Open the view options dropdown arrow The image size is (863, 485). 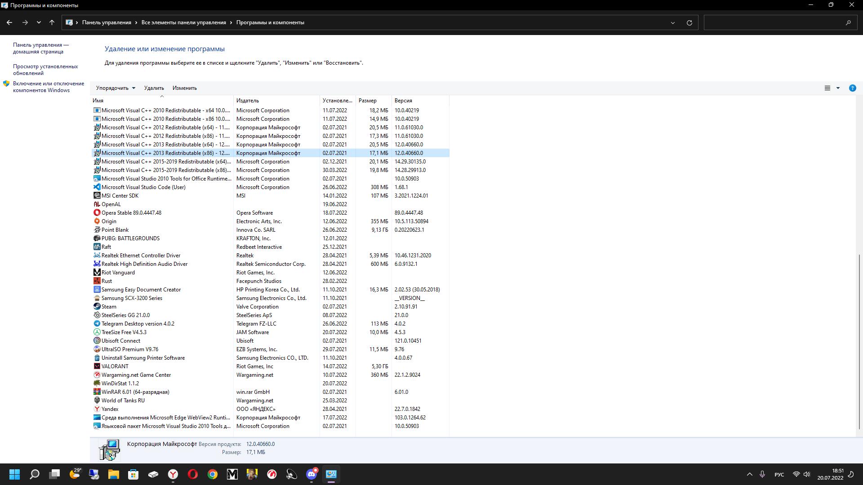pyautogui.click(x=838, y=88)
